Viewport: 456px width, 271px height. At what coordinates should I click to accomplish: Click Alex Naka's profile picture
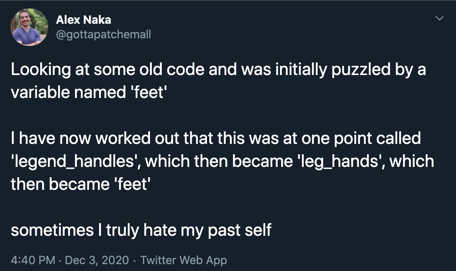(29, 27)
